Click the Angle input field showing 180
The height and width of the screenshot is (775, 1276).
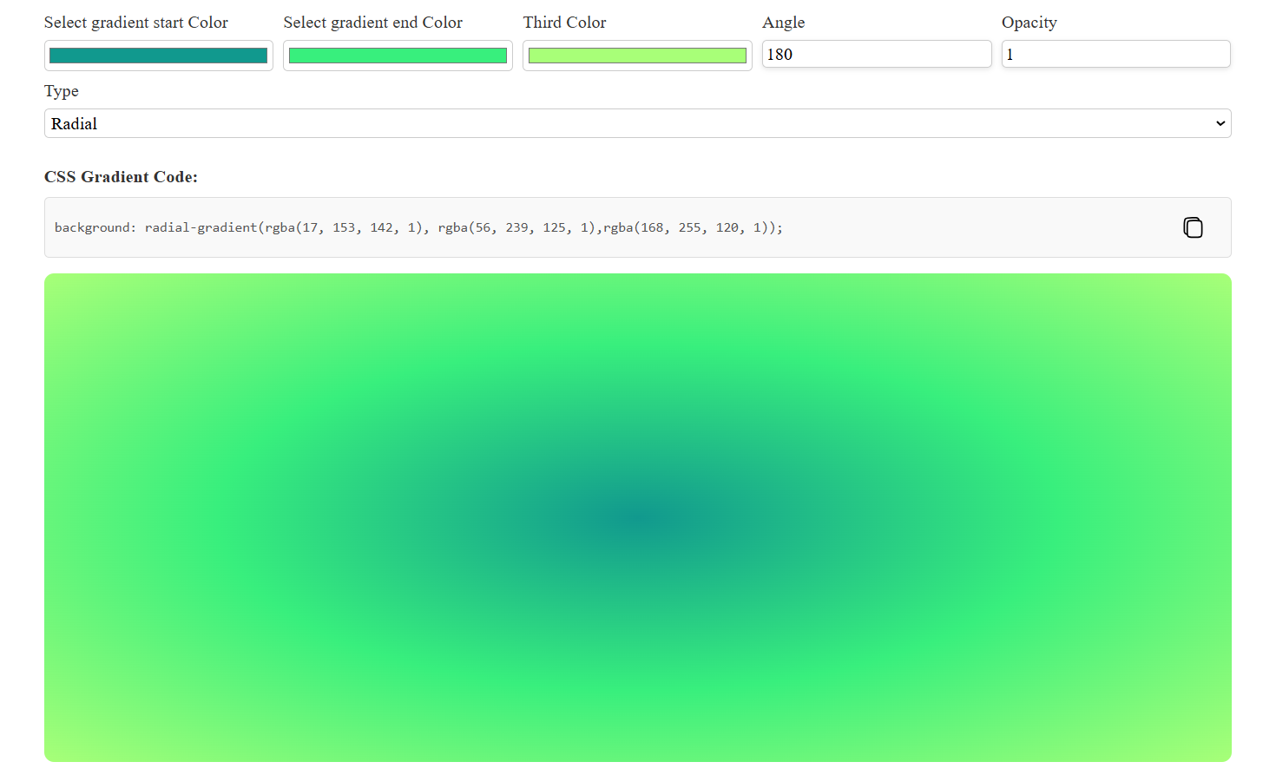(877, 54)
